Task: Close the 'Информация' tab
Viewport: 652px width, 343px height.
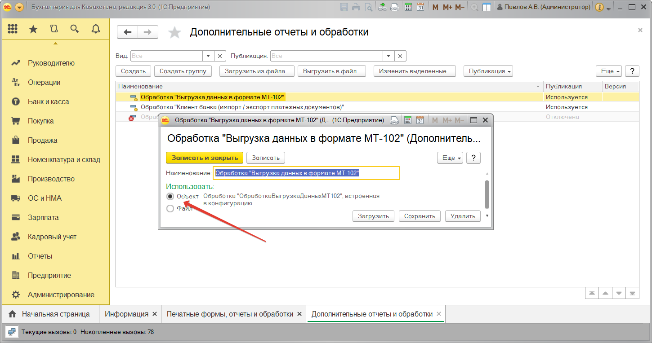Action: tap(155, 314)
